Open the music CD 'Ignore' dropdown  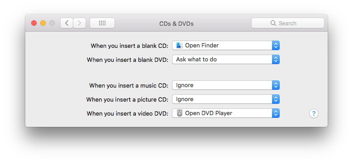[226, 85]
